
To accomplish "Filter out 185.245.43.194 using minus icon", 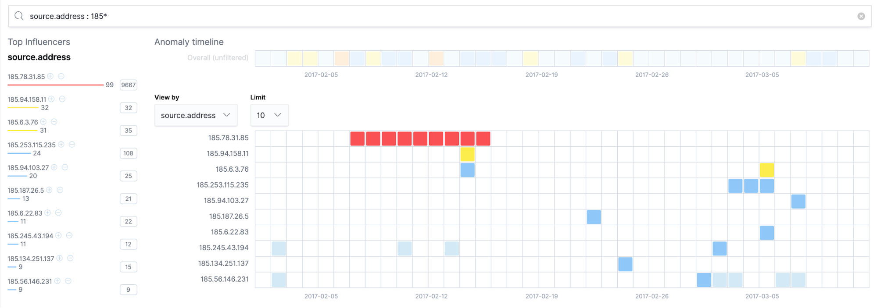I will pos(69,236).
